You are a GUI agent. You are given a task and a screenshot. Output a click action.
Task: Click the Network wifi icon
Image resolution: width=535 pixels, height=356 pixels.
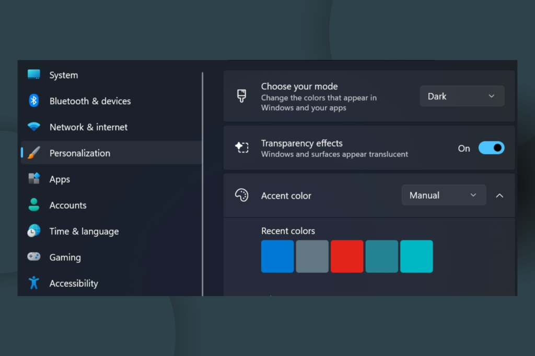[x=34, y=127]
